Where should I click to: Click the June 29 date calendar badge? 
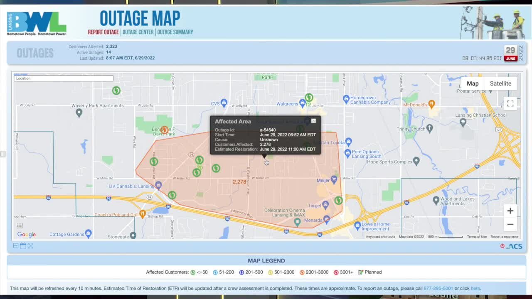510,54
